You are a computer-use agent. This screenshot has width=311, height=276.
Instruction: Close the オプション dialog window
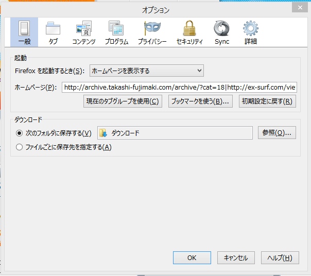(300, 8)
